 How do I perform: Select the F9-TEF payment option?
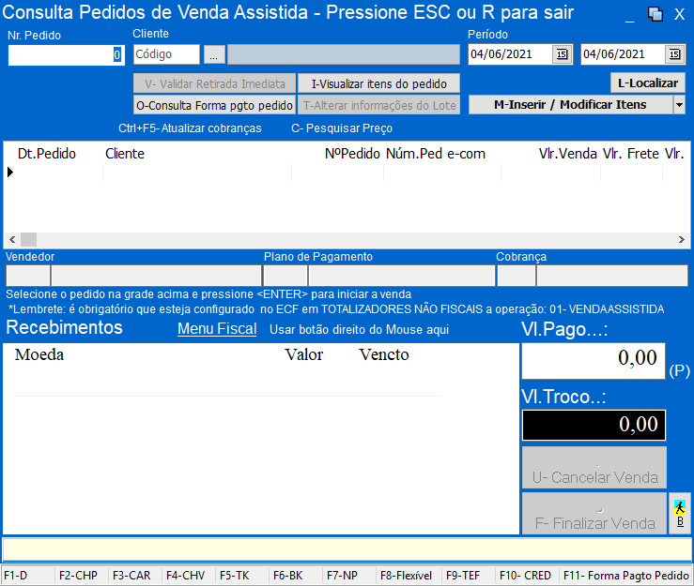[464, 575]
